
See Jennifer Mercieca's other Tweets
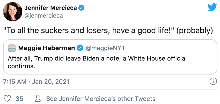click(x=101, y=99)
